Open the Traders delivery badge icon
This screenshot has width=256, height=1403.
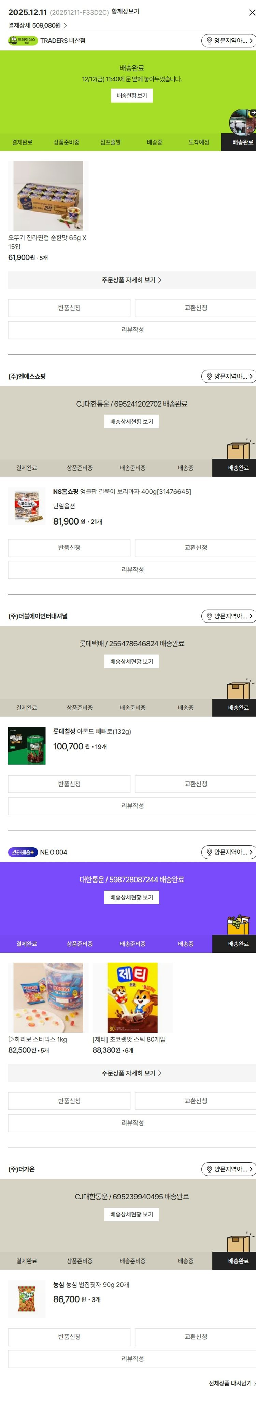tap(22, 41)
